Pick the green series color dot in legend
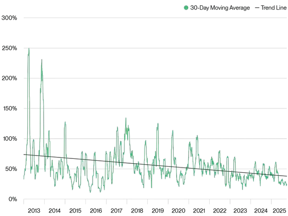 point(185,8)
